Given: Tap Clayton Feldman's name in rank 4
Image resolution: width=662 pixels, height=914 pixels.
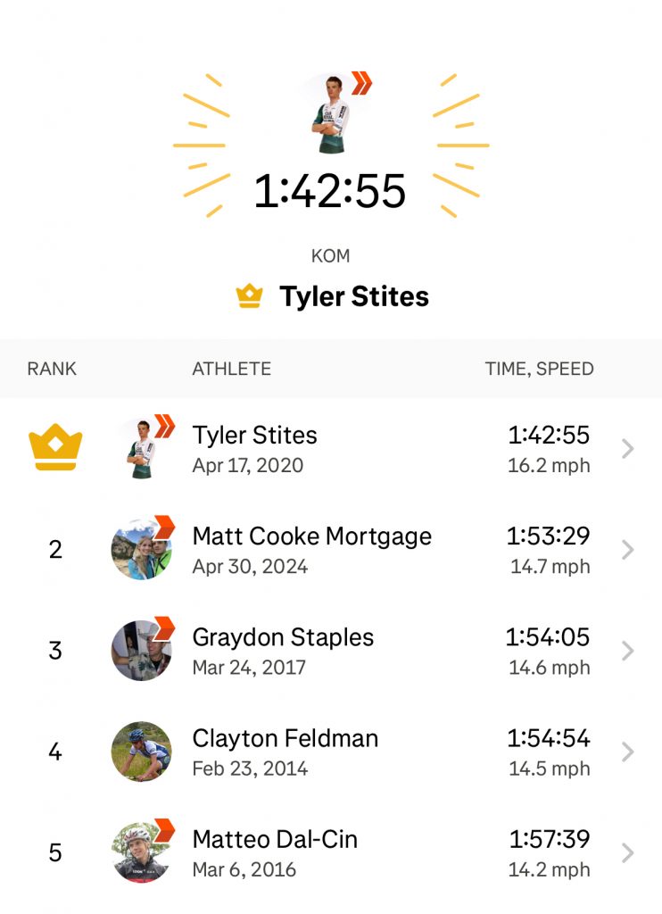Looking at the screenshot, I should point(285,739).
